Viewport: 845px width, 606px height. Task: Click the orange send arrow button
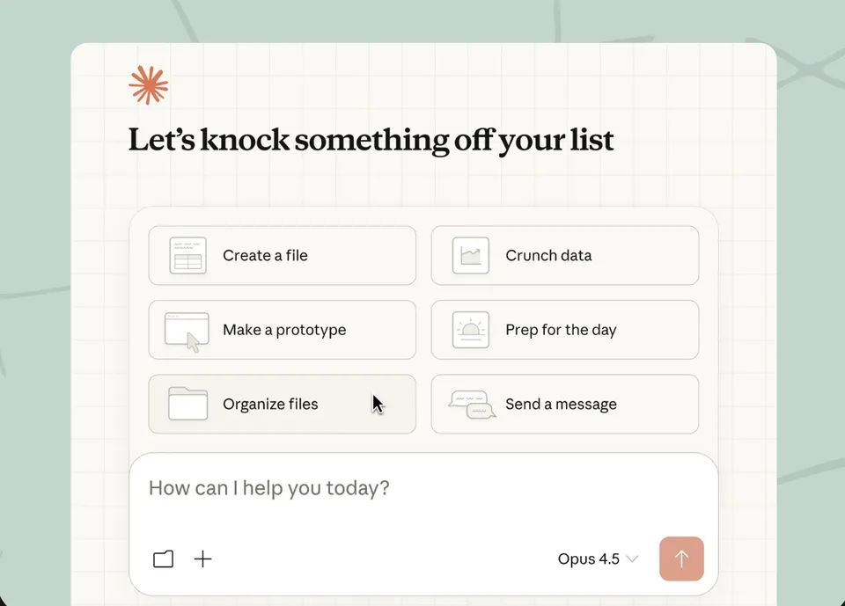(x=681, y=559)
